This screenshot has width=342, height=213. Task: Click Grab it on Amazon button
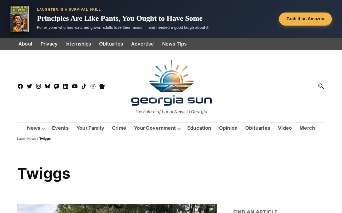click(305, 19)
